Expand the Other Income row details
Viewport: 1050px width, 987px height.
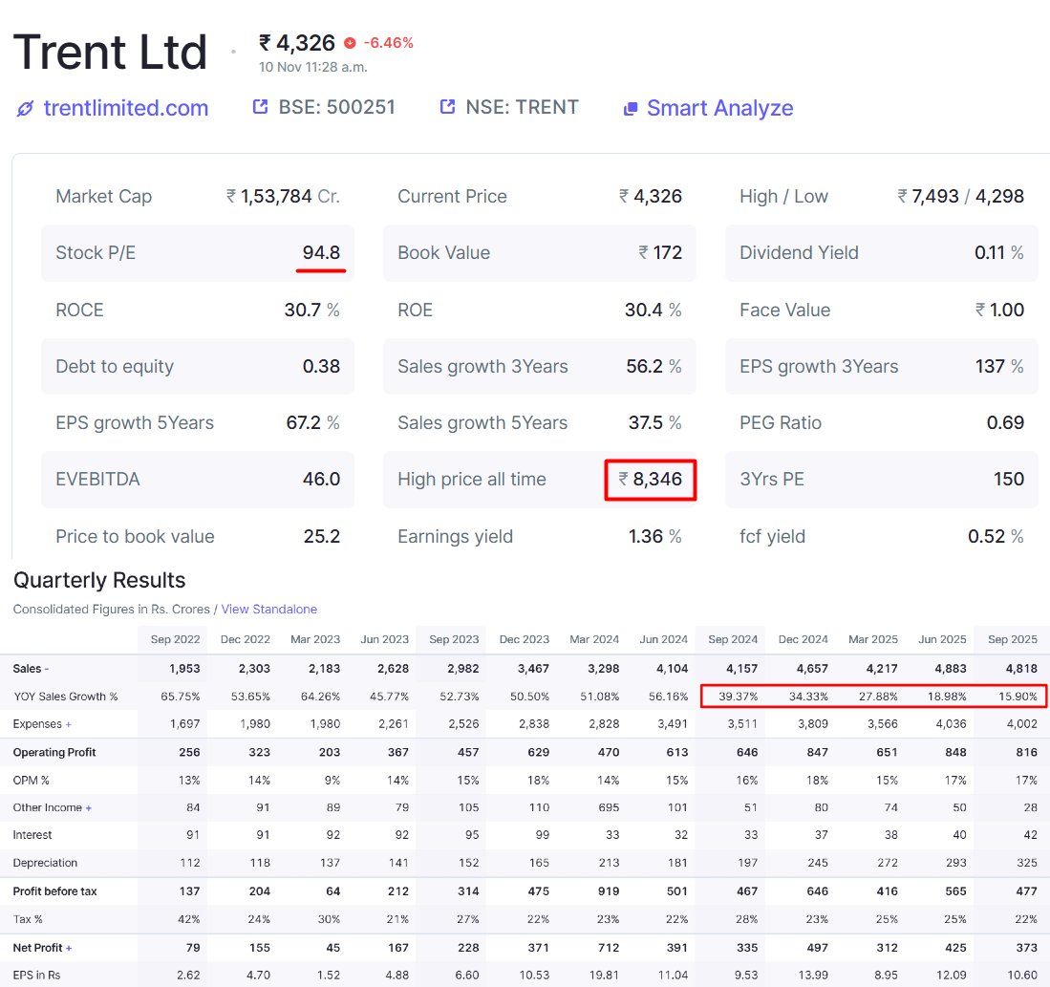click(88, 807)
